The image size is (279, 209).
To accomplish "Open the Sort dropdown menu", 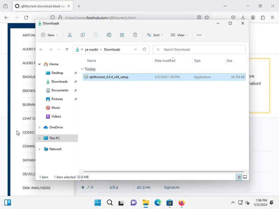I will (155, 35).
